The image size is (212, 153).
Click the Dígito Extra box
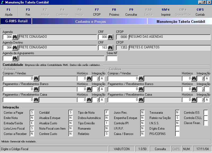[177, 128]
